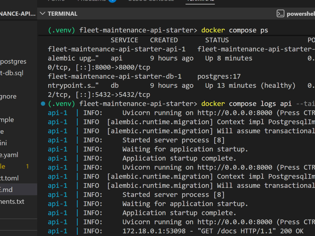
Task: Click the CREATED column header
Action: [164, 40]
